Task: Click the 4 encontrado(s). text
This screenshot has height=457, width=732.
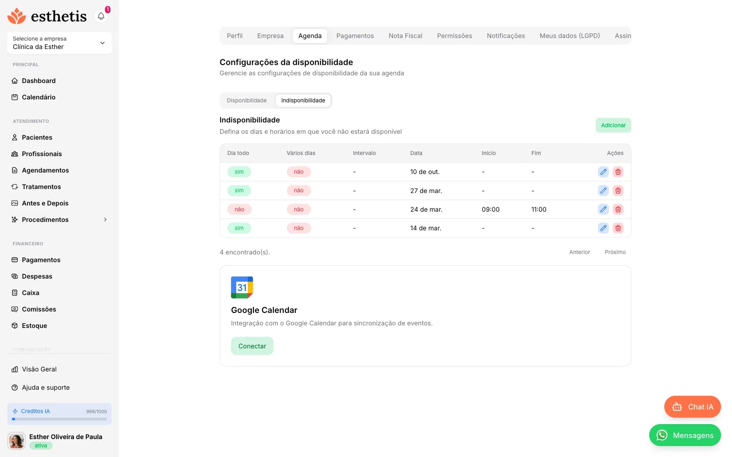Action: click(x=245, y=252)
